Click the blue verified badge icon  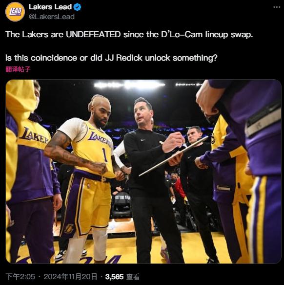click(78, 7)
